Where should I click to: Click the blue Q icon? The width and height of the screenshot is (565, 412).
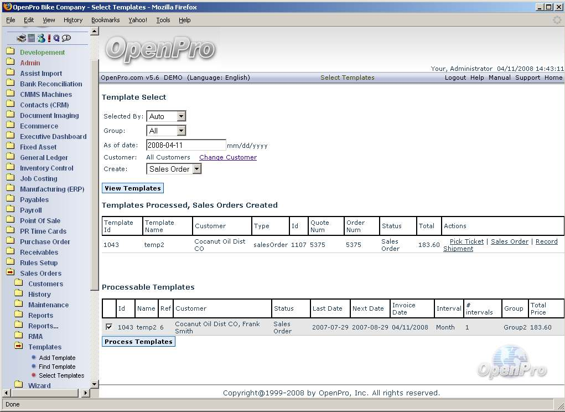coord(56,38)
